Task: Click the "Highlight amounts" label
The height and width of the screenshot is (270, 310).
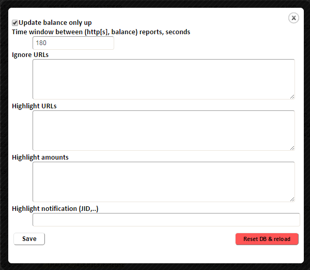Action: (x=40, y=157)
